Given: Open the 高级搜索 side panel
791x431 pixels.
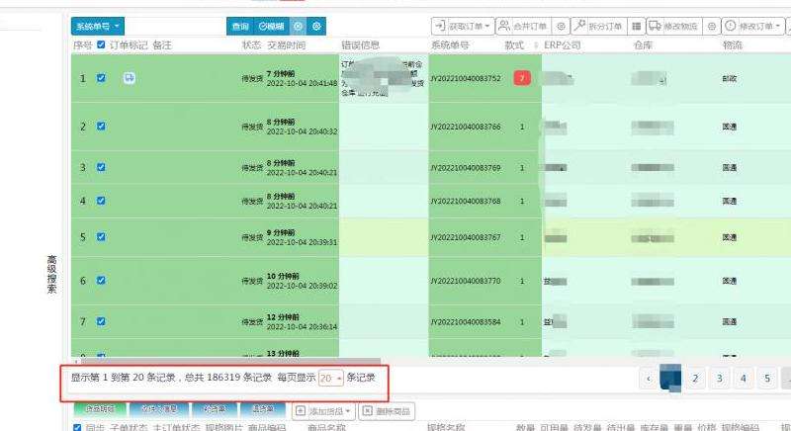Looking at the screenshot, I should [52, 274].
